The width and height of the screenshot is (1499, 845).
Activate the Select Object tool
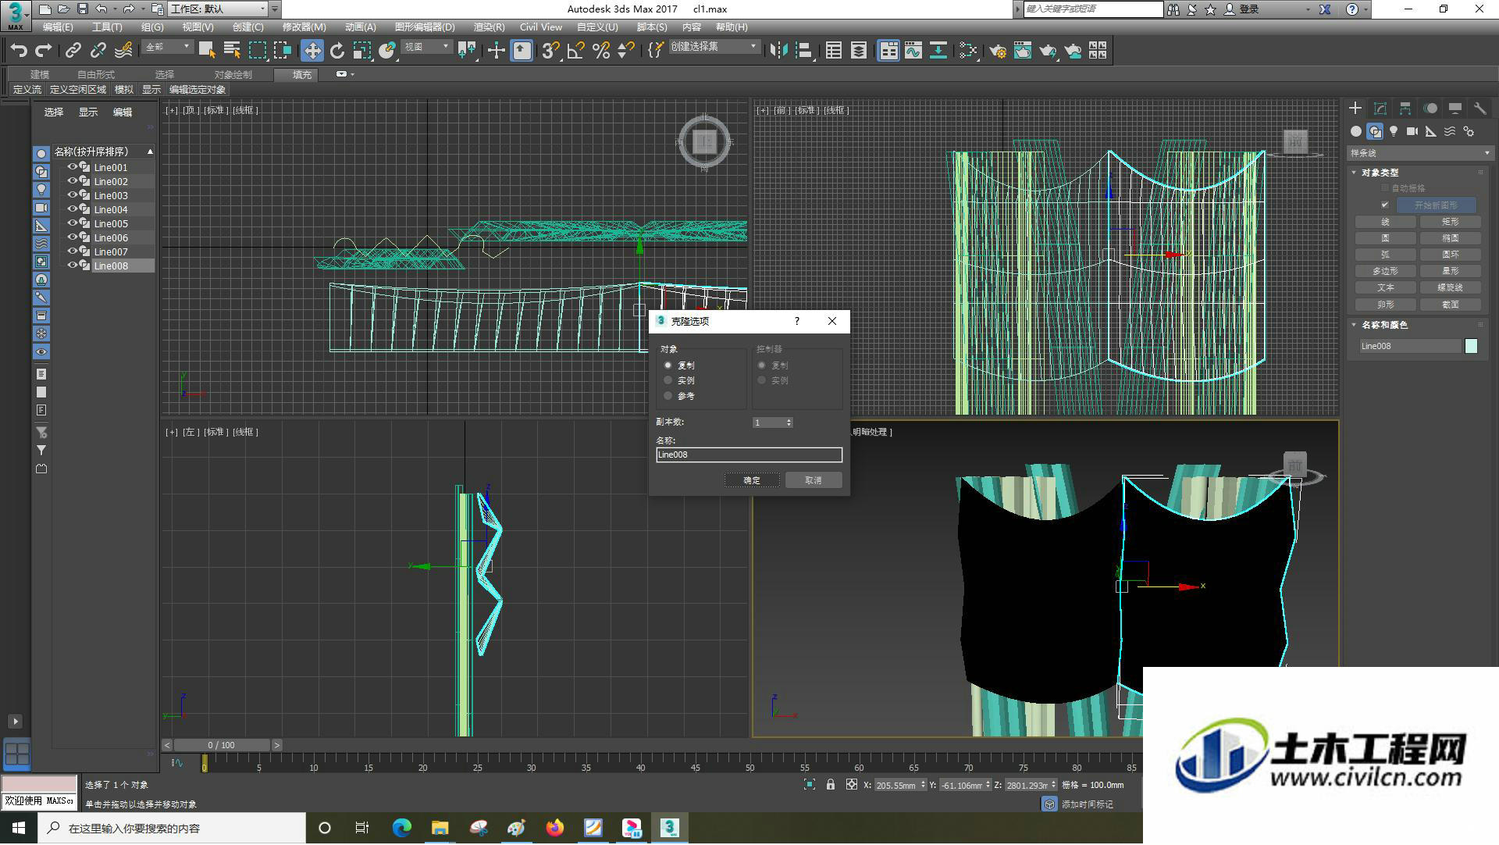tap(207, 51)
